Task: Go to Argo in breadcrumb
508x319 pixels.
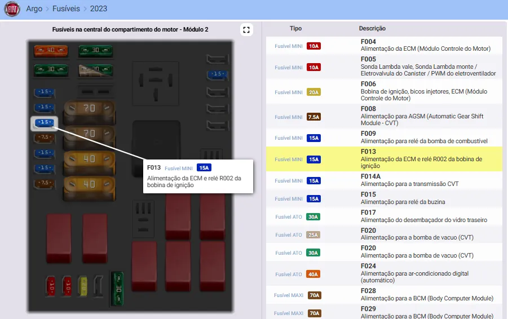Action: pos(34,9)
